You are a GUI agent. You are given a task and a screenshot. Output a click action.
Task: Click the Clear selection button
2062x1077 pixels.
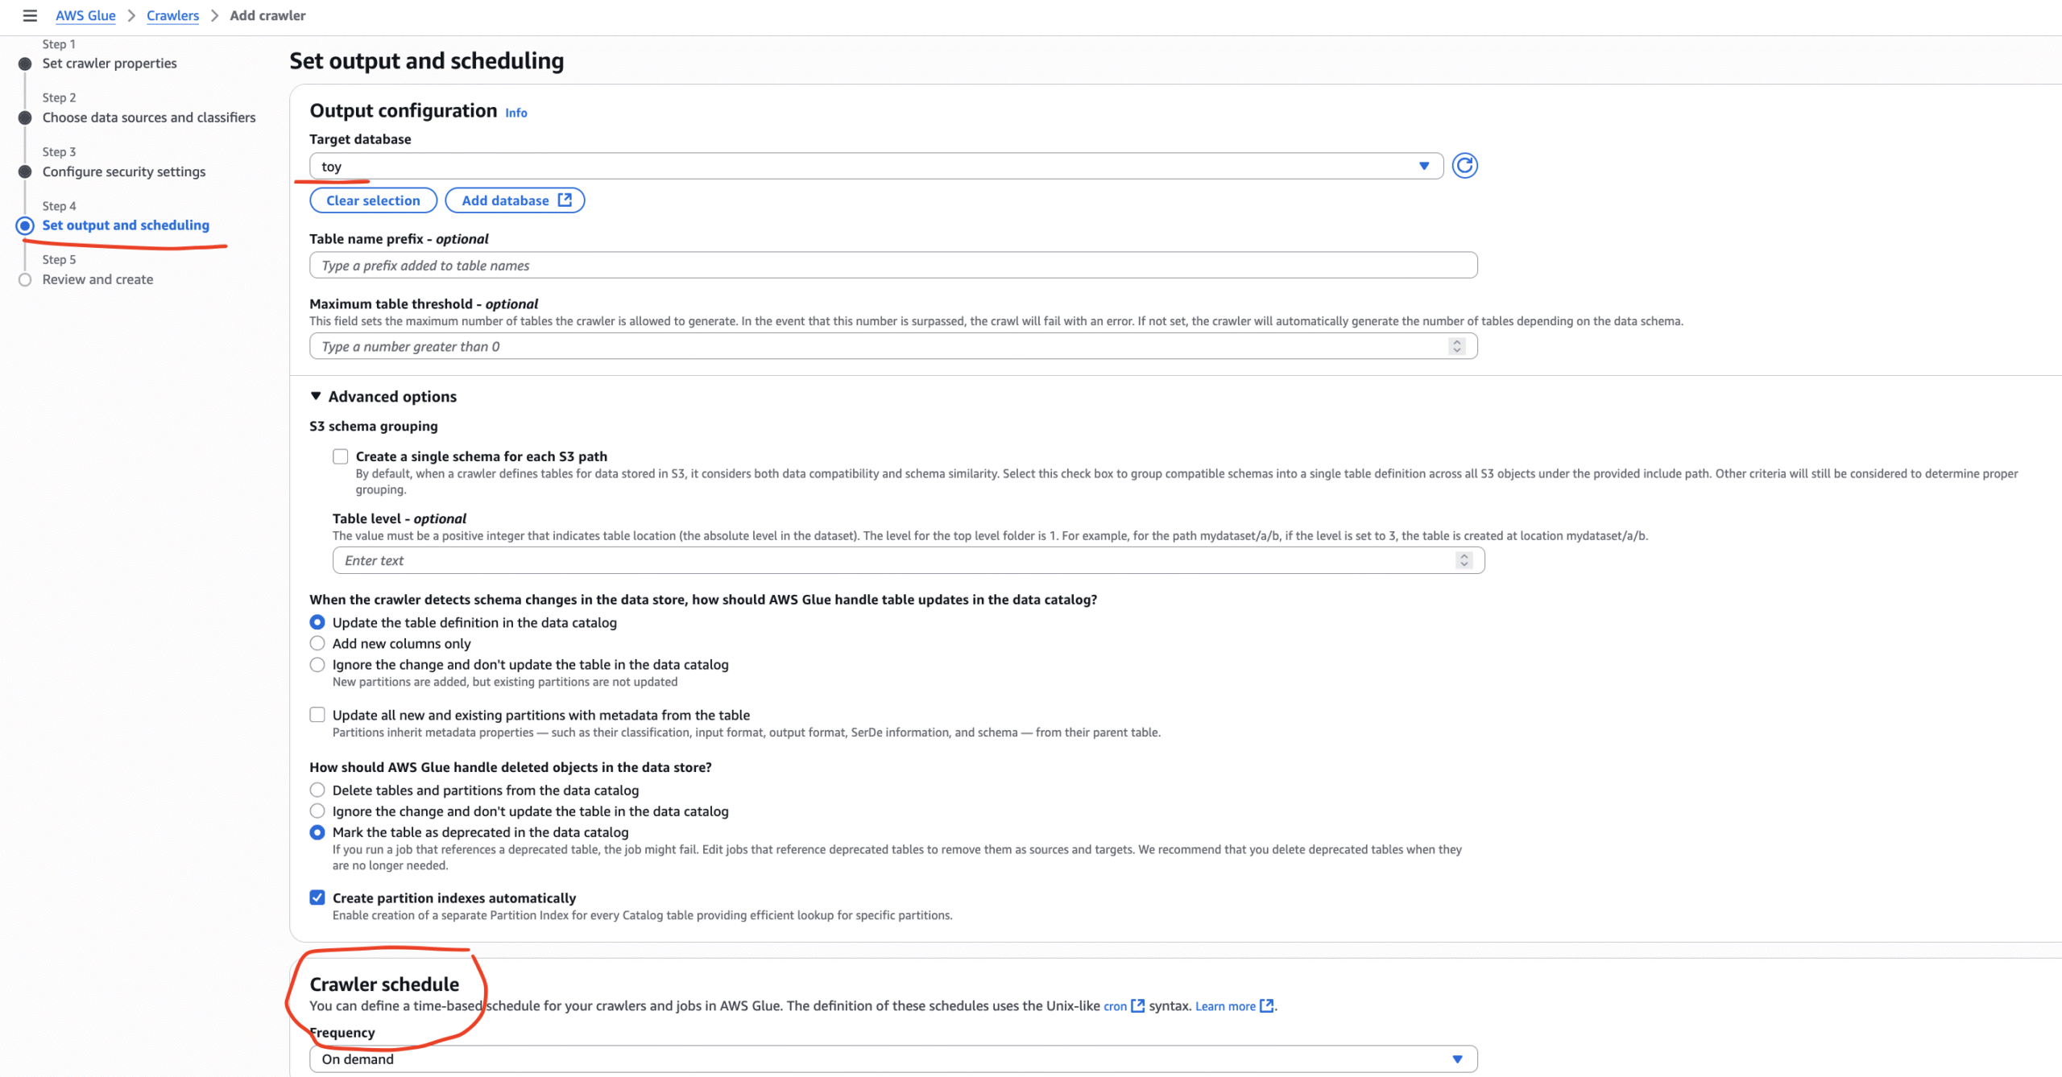373,200
